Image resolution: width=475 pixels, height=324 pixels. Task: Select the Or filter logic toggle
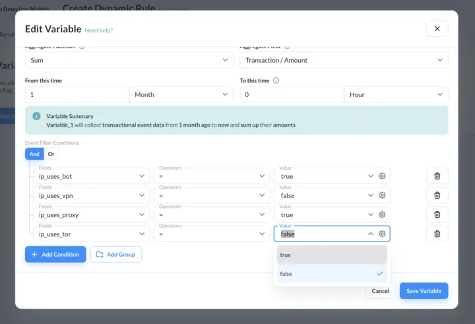coord(51,154)
